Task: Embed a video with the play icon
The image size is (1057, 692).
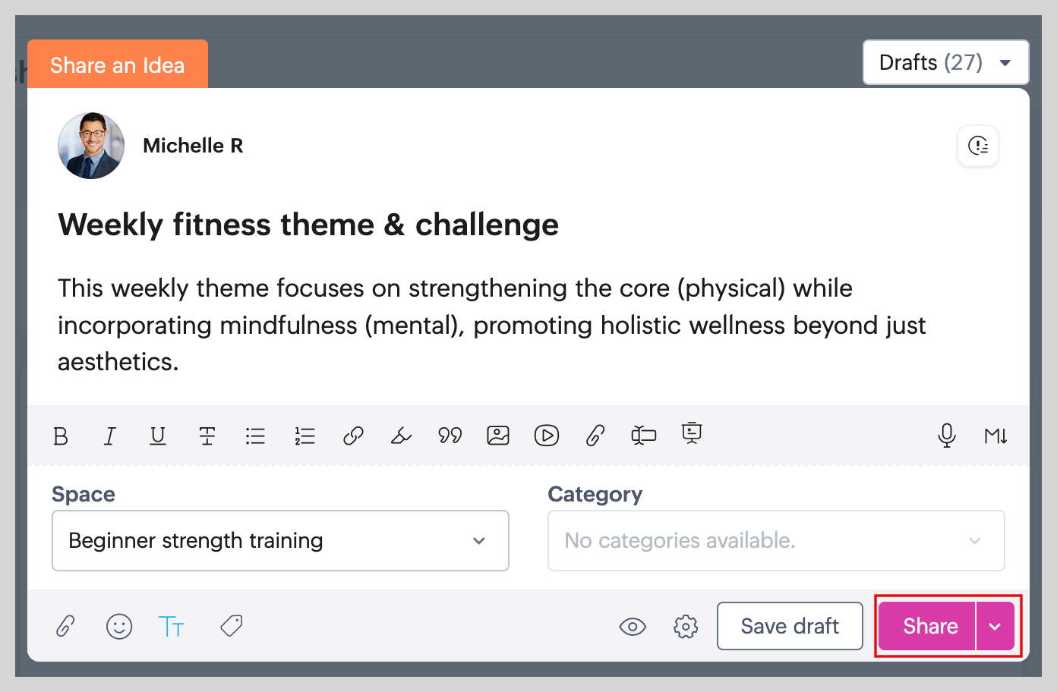Action: point(547,436)
